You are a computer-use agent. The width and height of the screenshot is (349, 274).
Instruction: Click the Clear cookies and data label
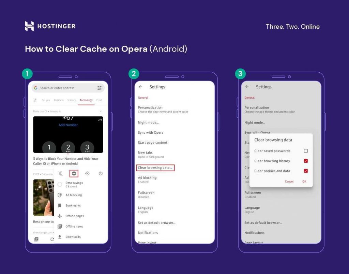[x=272, y=171]
